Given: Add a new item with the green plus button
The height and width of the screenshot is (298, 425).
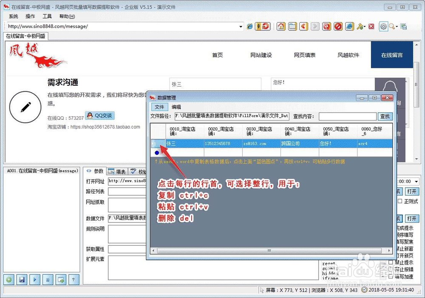Looking at the screenshot, I should click(9, 280).
